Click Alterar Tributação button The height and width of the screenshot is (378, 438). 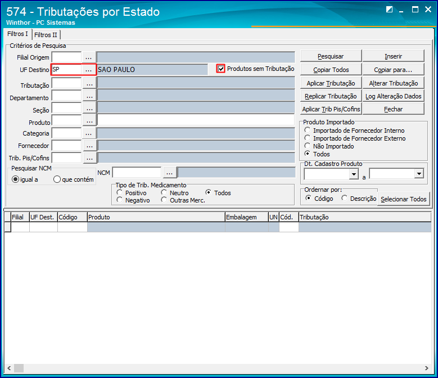pos(394,83)
